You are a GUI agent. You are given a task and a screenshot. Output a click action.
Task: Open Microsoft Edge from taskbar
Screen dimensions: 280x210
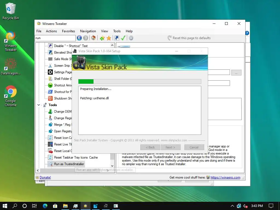[x=45, y=206]
